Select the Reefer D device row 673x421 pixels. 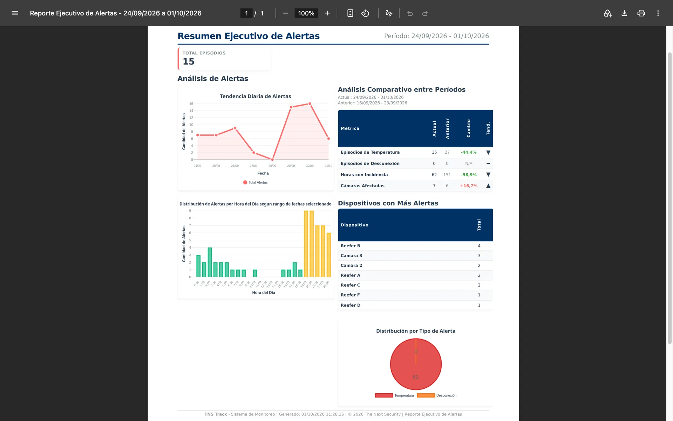[415, 305]
